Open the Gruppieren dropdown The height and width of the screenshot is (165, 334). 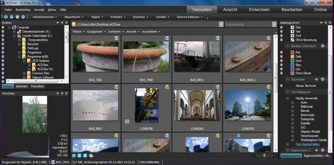(x=96, y=32)
